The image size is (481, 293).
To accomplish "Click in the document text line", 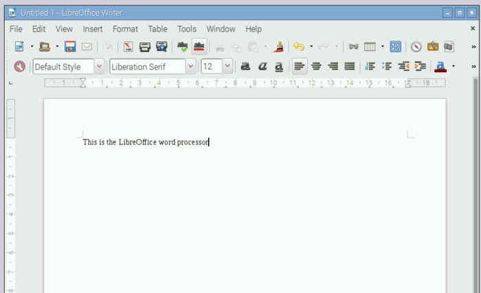I will (x=145, y=142).
